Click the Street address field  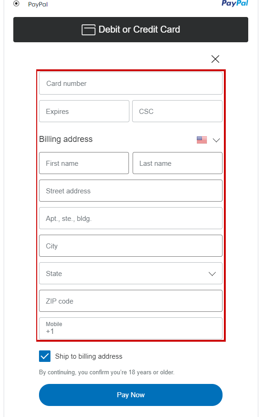[131, 191]
